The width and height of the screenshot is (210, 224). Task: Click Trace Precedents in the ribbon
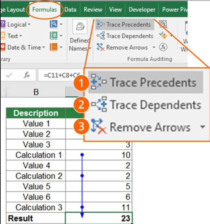pos(125,24)
